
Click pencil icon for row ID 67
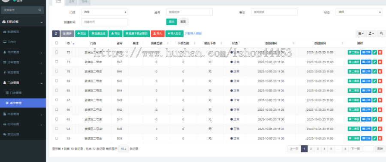[x=375, y=100]
